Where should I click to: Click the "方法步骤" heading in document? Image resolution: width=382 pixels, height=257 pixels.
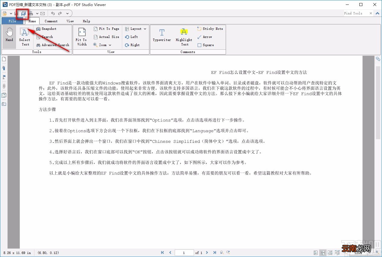coord(47,109)
